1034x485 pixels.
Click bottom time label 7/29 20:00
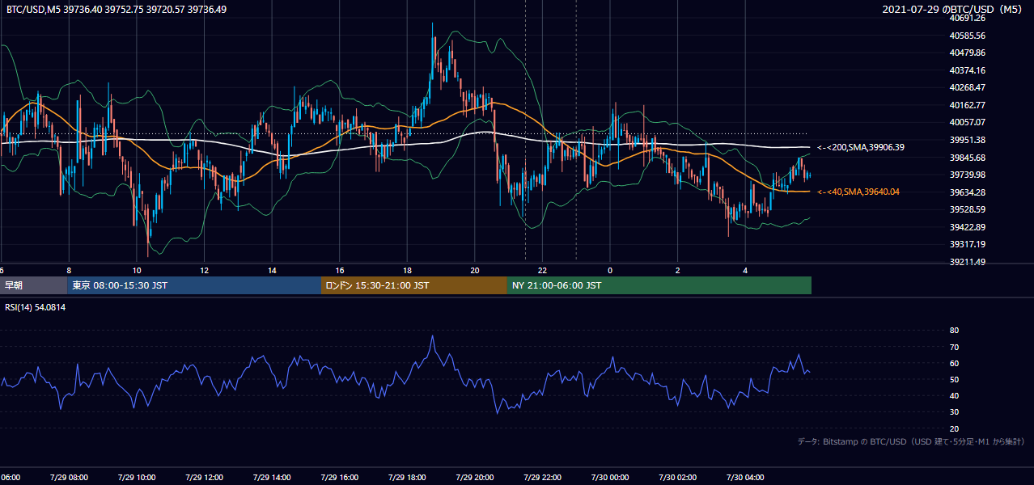pyautogui.click(x=475, y=478)
